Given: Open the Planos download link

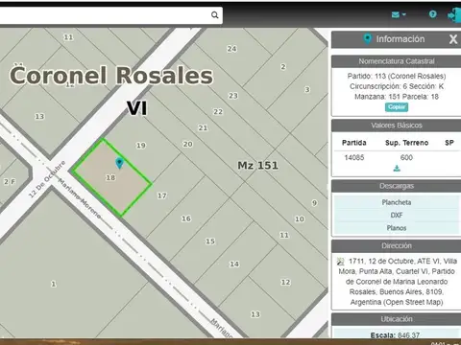Looking at the screenshot, I should coord(397,228).
